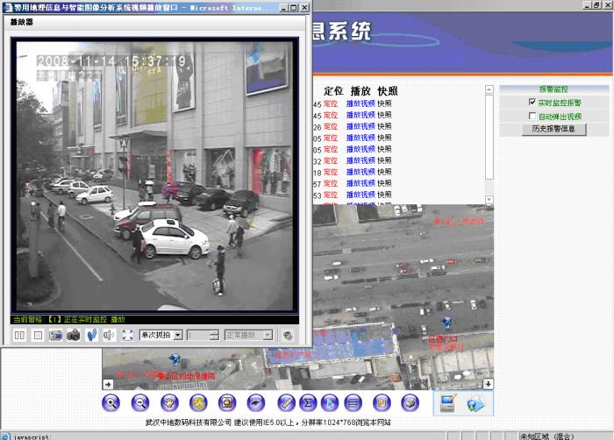Click the fullscreen expand icon in player
Screen dimensions: 614x440
128,335
